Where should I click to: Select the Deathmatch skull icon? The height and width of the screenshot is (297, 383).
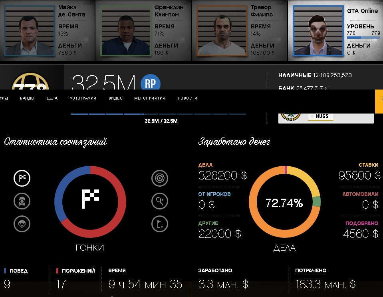(x=22, y=201)
